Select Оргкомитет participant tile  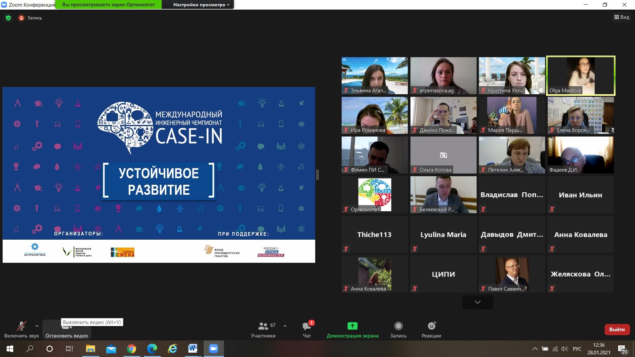coord(375,195)
